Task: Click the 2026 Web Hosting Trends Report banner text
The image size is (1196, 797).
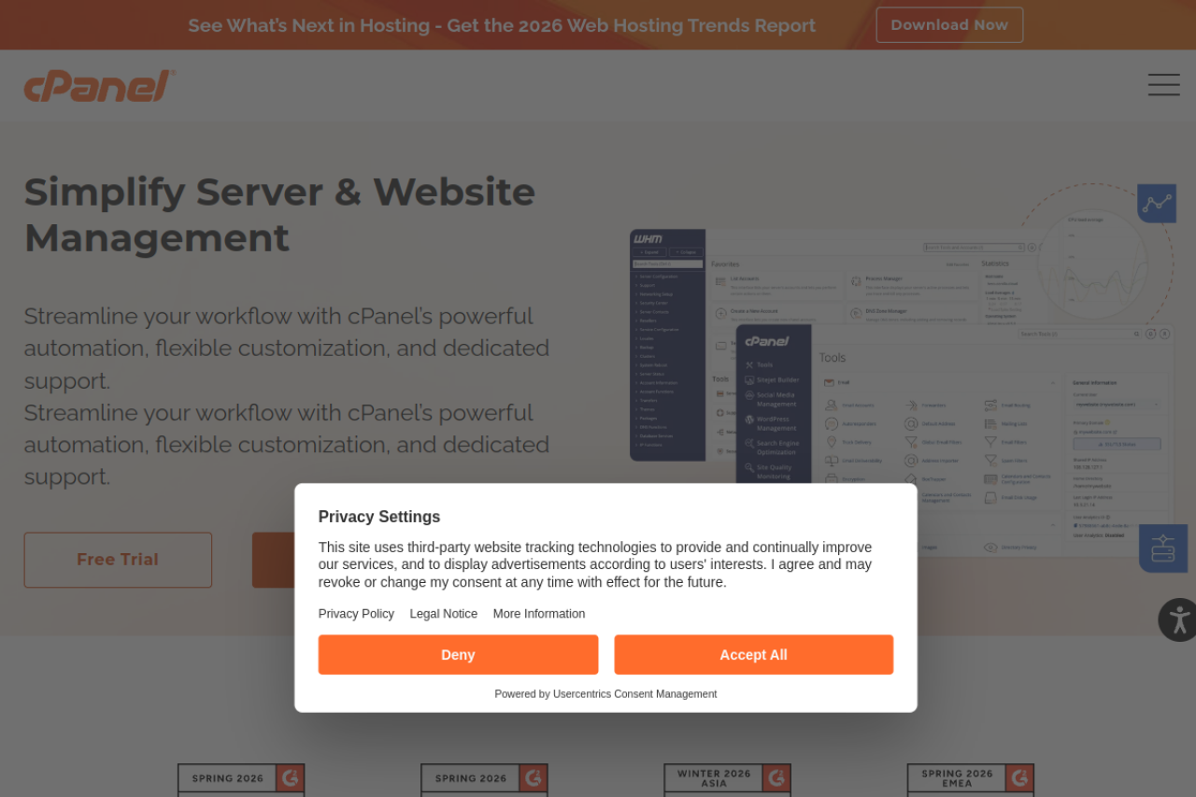Action: point(502,25)
